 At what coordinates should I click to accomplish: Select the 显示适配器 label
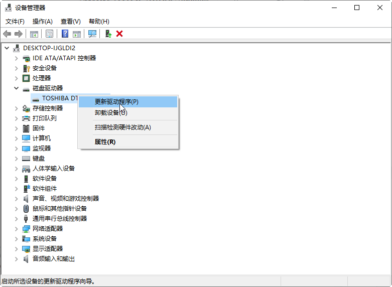click(x=48, y=249)
